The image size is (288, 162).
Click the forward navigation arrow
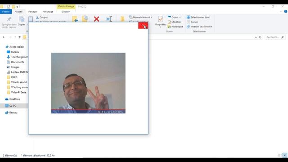(x=10, y=37)
